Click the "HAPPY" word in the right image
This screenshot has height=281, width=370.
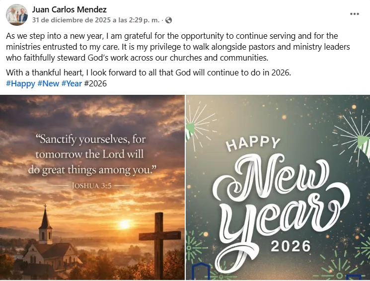(x=254, y=143)
